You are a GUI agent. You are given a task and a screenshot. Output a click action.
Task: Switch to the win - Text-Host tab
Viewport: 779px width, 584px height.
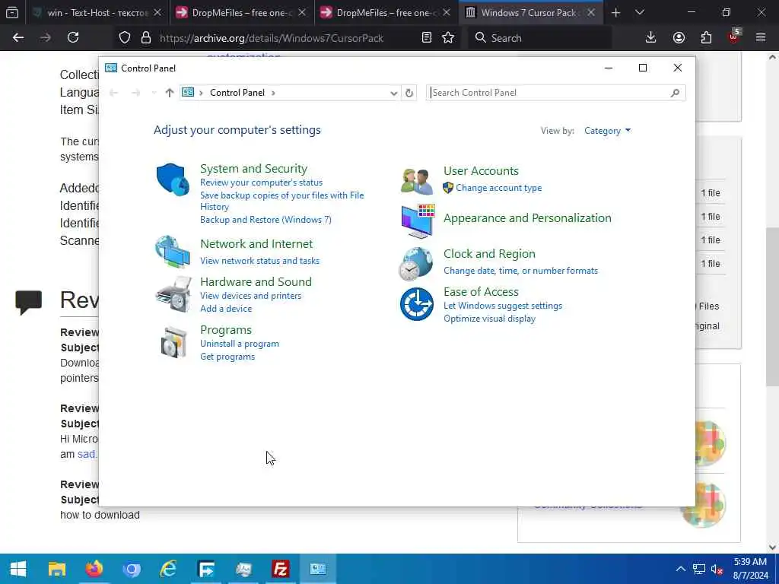(97, 12)
